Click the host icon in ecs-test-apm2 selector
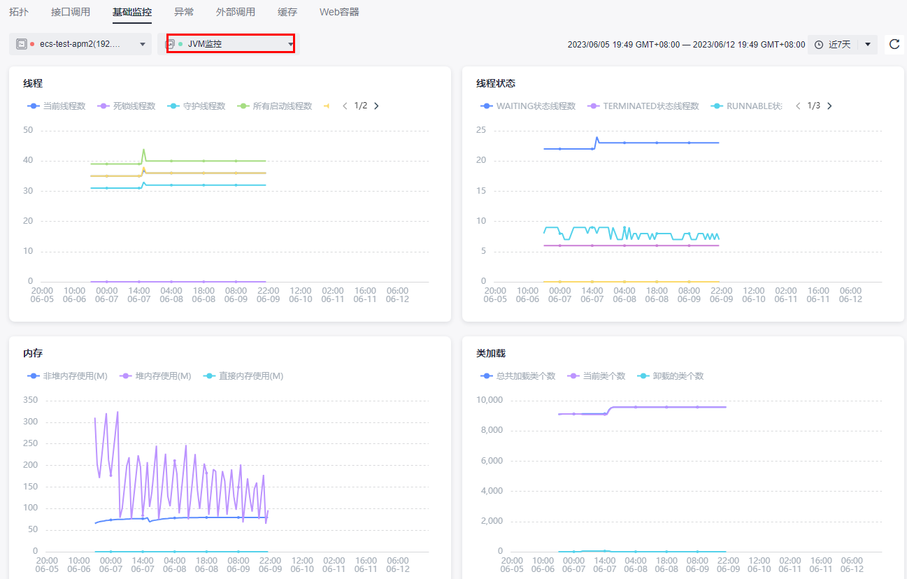Image resolution: width=907 pixels, height=579 pixels. click(22, 44)
